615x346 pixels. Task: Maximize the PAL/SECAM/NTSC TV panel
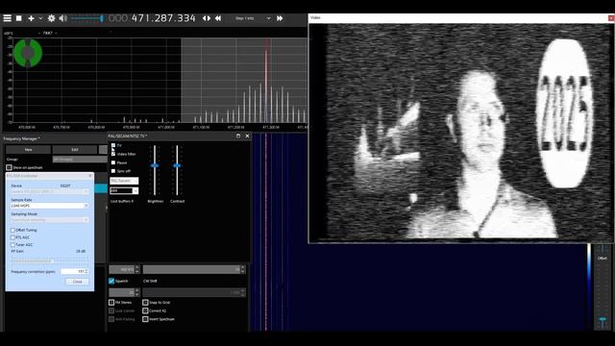238,136
